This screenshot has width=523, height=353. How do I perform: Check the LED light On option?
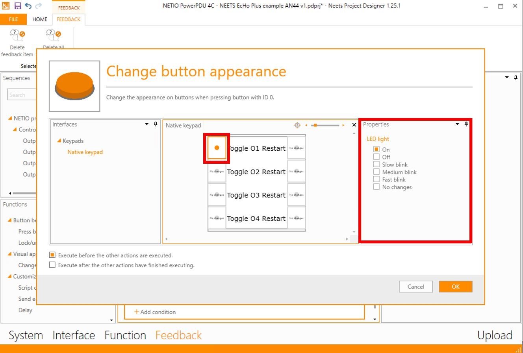point(376,149)
